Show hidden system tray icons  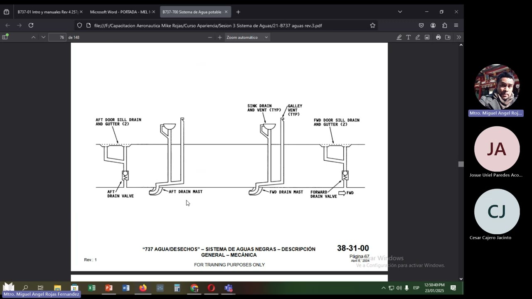(x=383, y=288)
